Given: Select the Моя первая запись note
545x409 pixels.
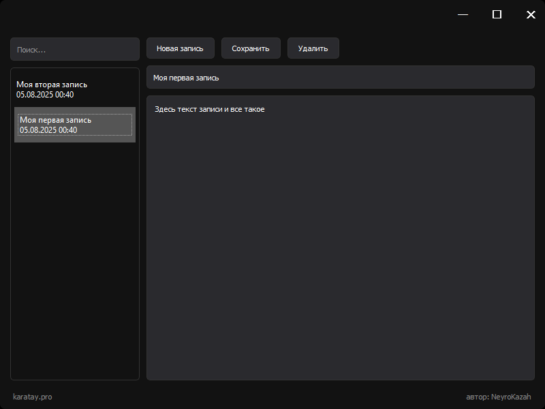Looking at the screenshot, I should click(75, 125).
